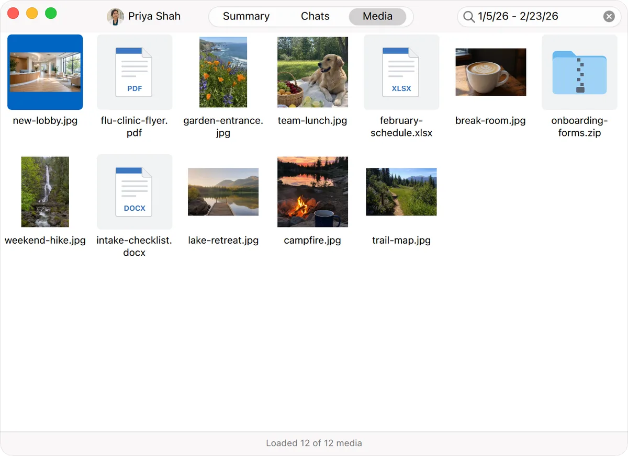Viewport: 628px width, 456px height.
Task: Select the intake-checklist DOCX document icon
Action: tap(134, 192)
